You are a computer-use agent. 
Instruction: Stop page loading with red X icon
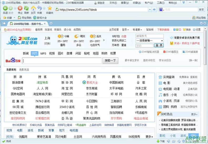click(x=20, y=8)
